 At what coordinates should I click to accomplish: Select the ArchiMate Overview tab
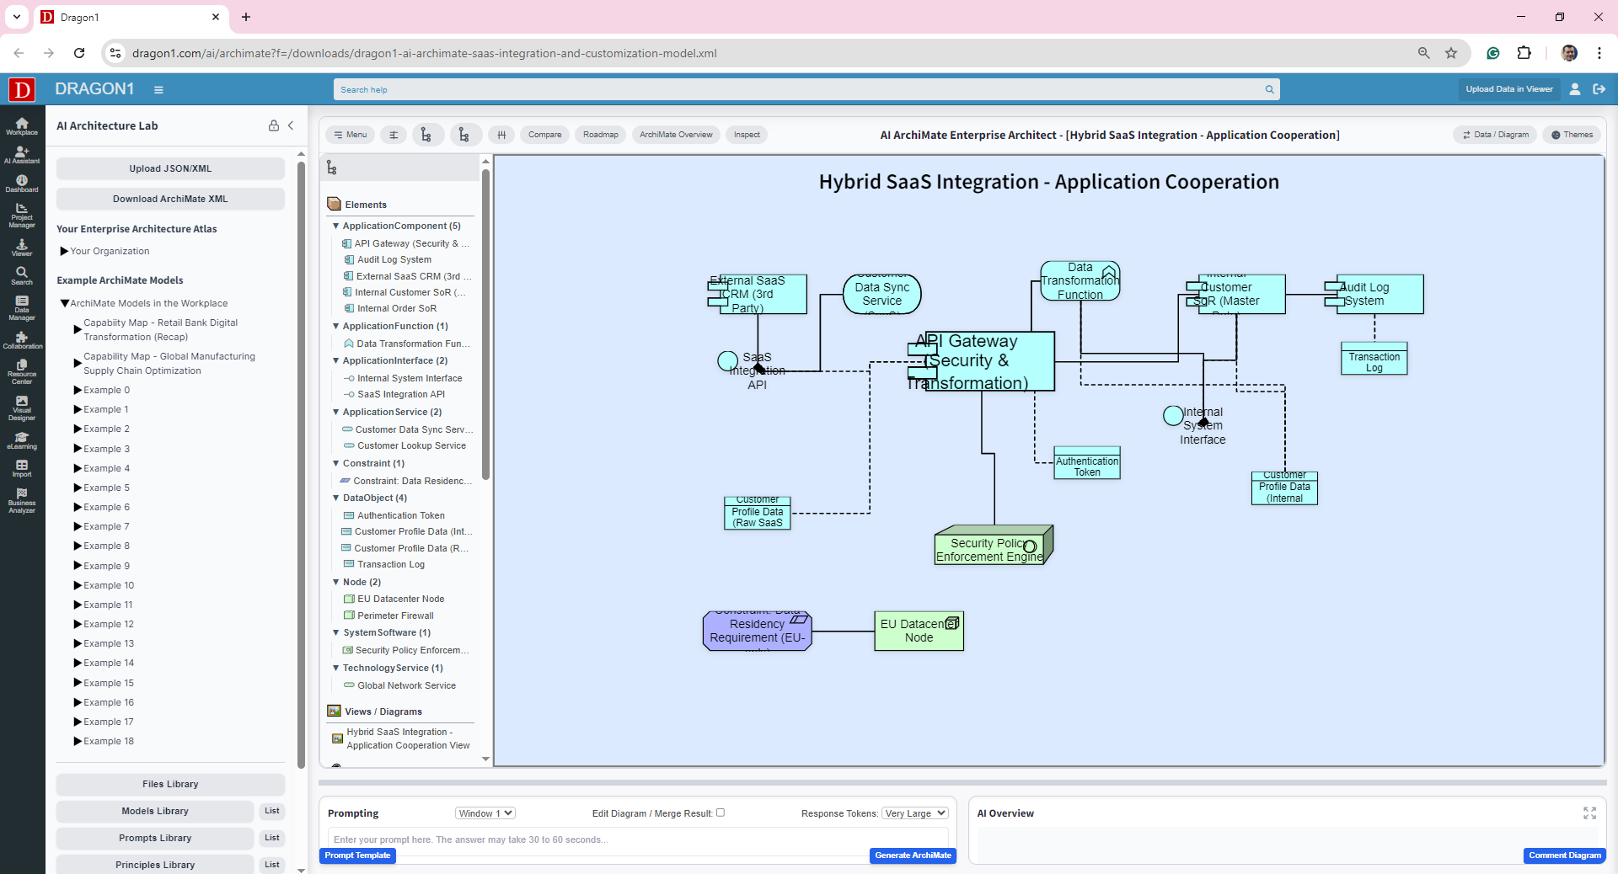[676, 135]
